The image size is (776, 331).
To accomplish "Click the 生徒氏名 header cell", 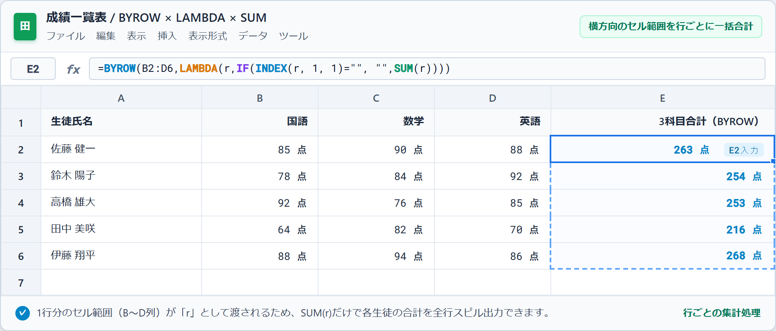I will (x=121, y=122).
